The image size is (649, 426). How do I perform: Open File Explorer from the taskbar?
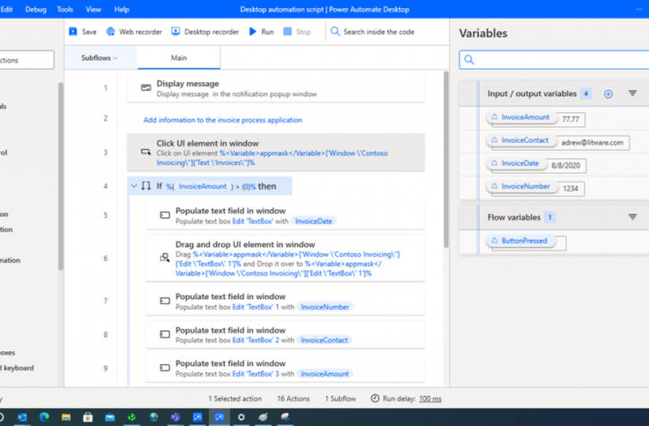click(x=66, y=417)
